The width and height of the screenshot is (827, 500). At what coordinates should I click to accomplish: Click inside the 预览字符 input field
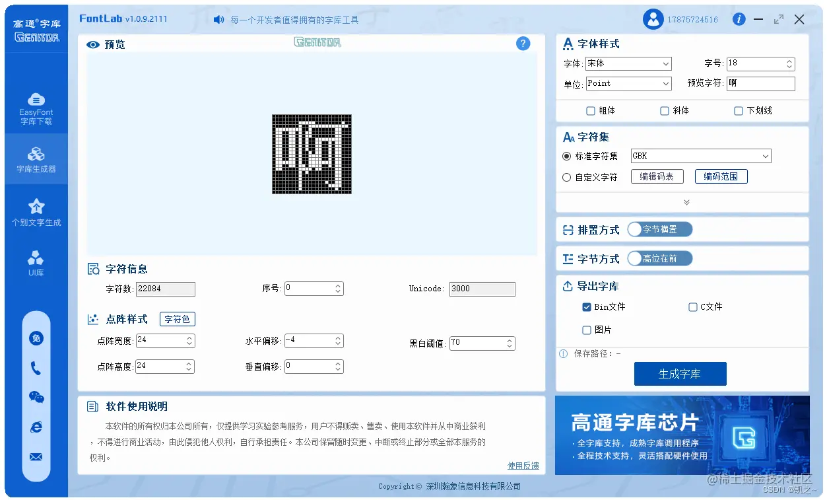click(760, 83)
